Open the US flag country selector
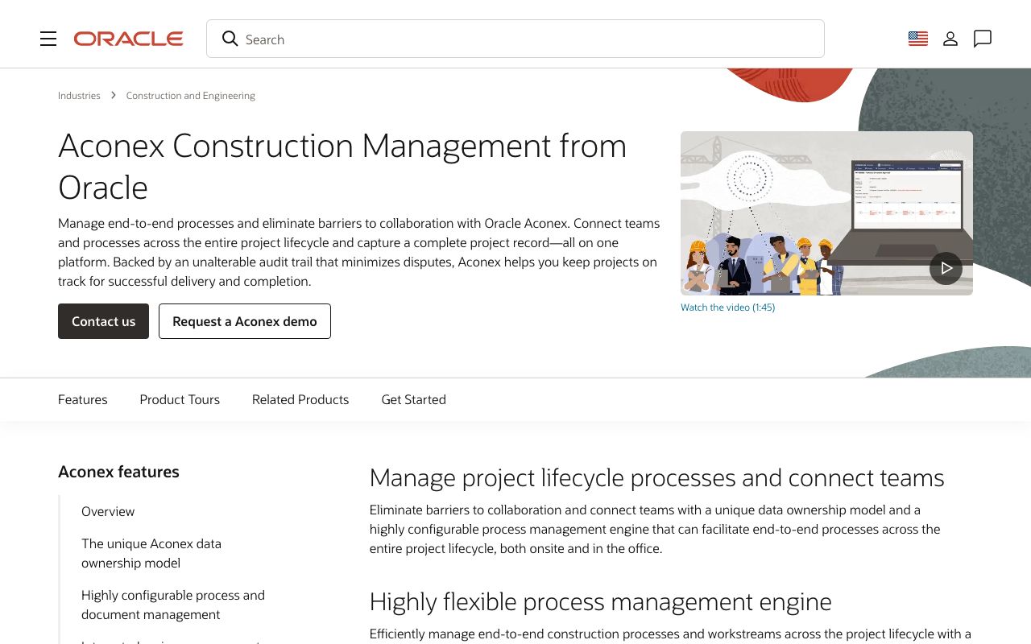1031x644 pixels. click(918, 39)
